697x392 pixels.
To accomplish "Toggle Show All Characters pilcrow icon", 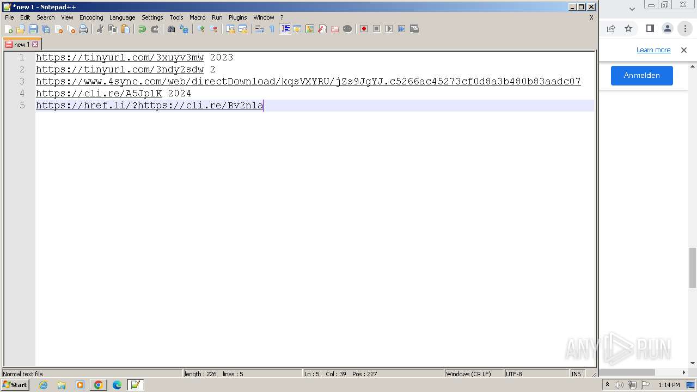I will tap(272, 29).
